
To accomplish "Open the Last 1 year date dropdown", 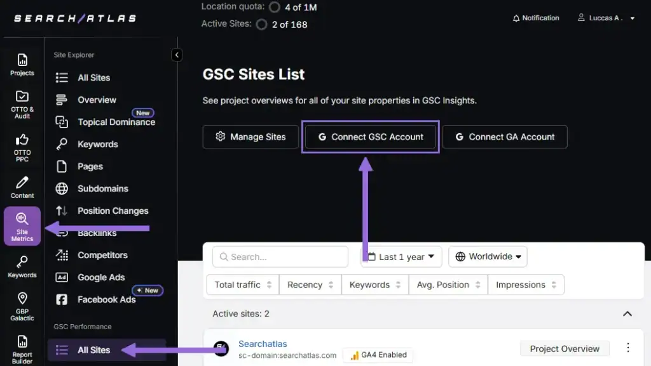I will 401,256.
